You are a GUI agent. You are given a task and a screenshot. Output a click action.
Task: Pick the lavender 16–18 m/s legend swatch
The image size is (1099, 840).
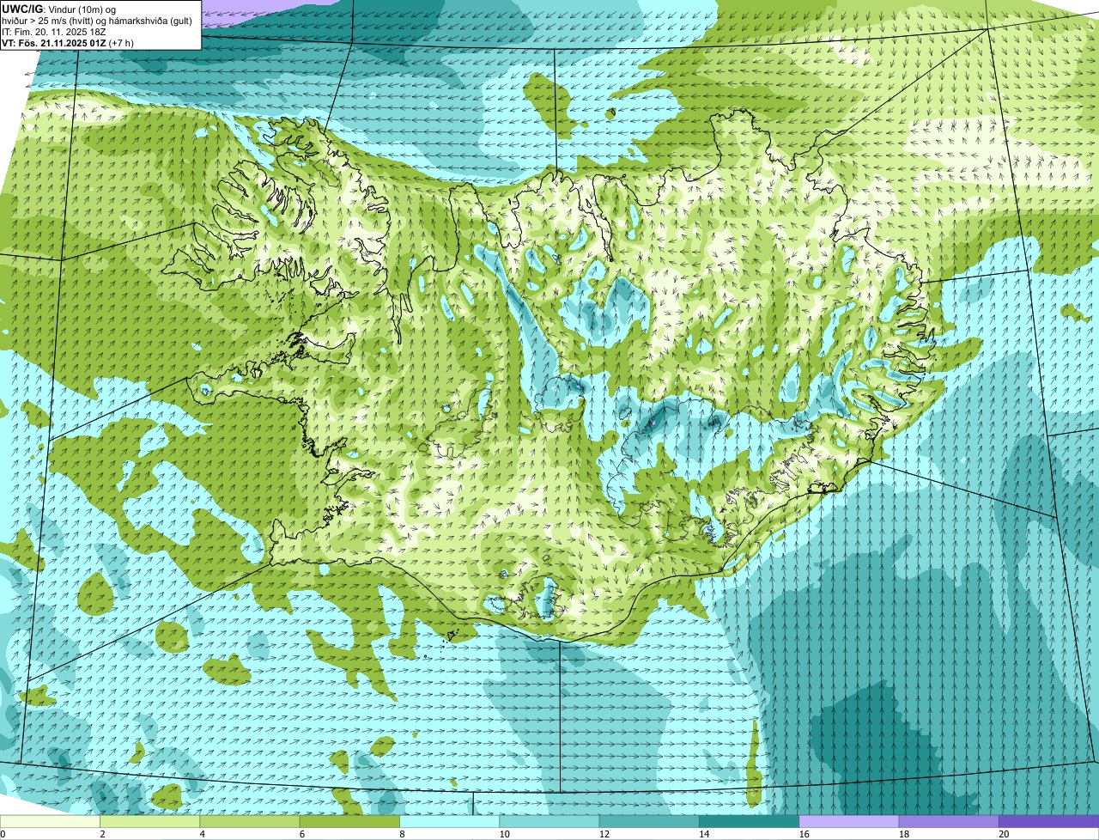(x=848, y=821)
